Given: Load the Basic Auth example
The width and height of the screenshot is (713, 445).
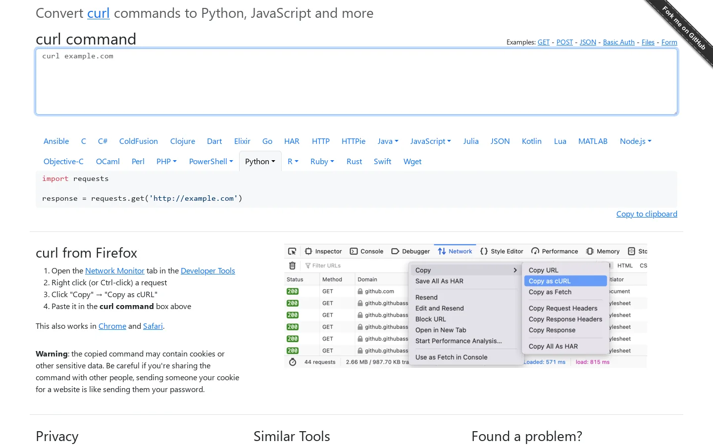Looking at the screenshot, I should tap(619, 43).
